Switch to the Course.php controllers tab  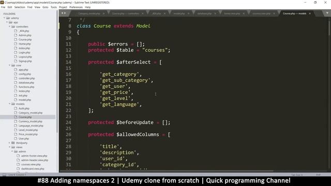point(125,13)
